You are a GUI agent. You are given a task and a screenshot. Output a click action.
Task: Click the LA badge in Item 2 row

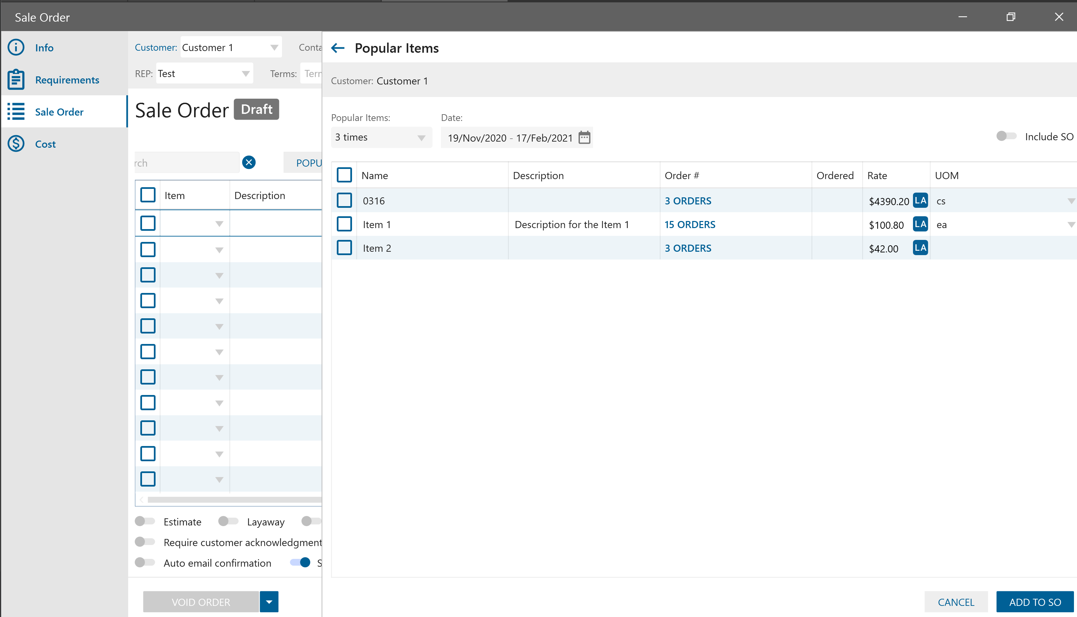tap(920, 248)
